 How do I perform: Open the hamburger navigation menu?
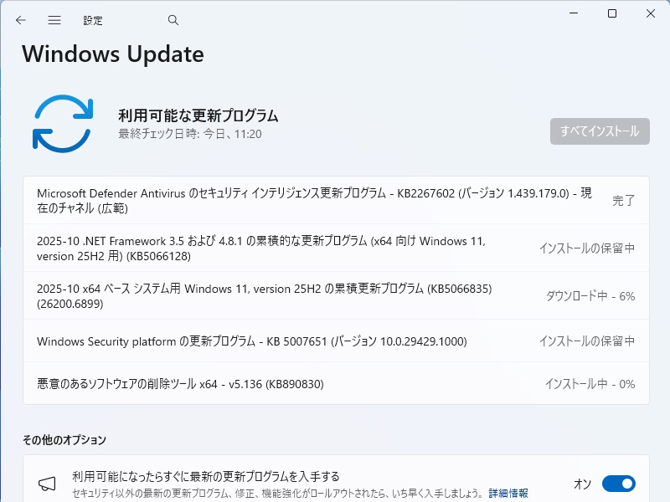click(x=54, y=20)
